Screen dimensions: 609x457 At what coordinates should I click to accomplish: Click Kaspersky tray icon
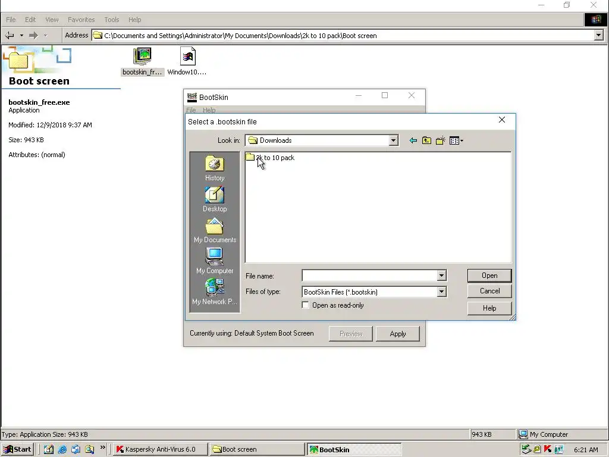point(548,450)
